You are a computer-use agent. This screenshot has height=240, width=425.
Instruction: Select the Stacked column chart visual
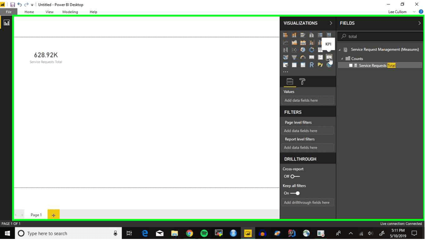tap(294, 35)
